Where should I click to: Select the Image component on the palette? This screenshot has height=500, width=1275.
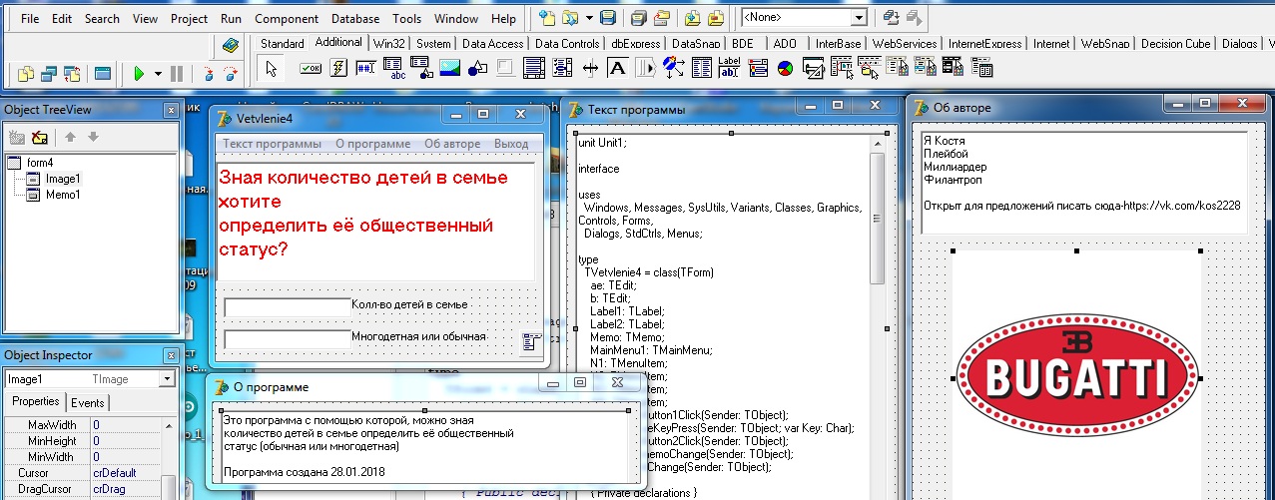pyautogui.click(x=450, y=68)
